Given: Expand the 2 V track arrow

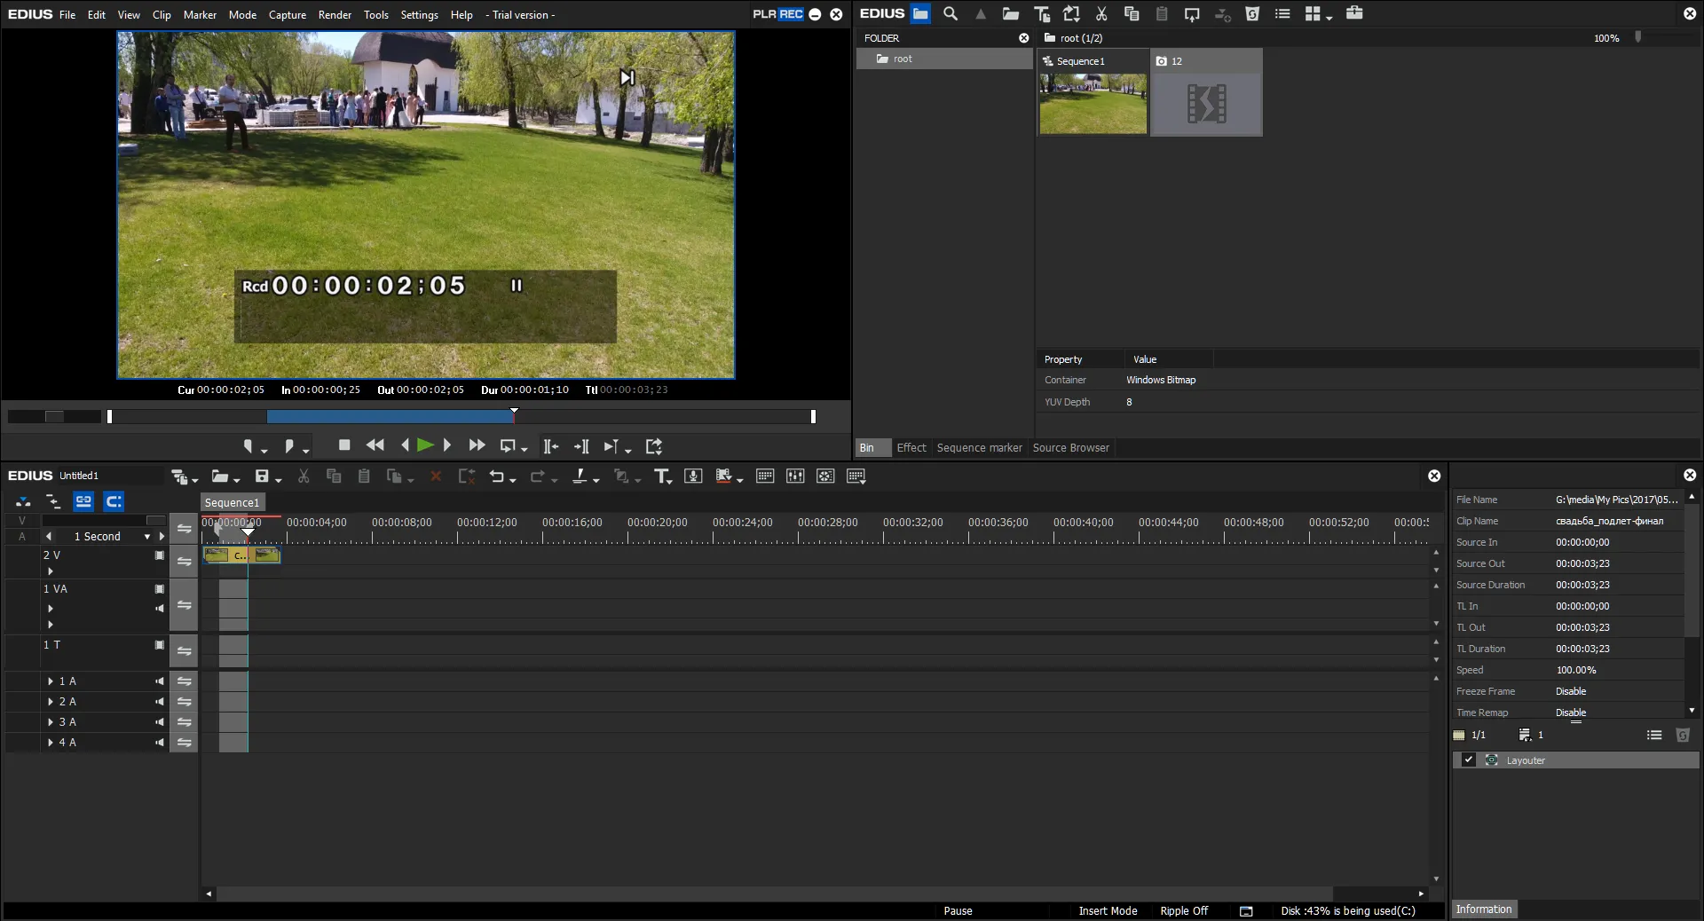Looking at the screenshot, I should (x=51, y=571).
